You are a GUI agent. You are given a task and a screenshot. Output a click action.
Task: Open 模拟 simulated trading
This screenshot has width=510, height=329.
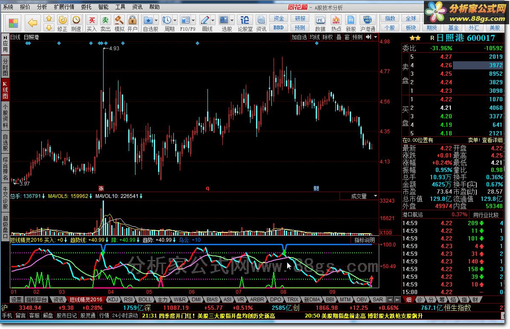pyautogui.click(x=119, y=23)
